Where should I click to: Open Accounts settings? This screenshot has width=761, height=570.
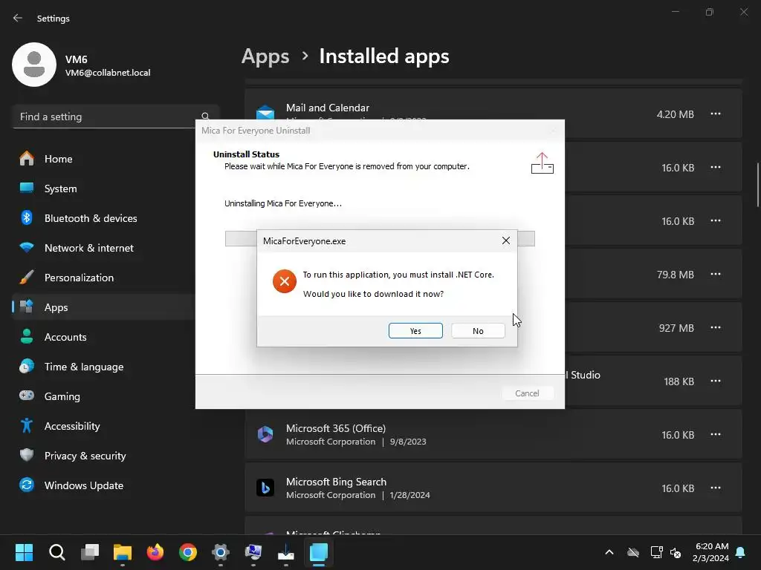click(104, 337)
